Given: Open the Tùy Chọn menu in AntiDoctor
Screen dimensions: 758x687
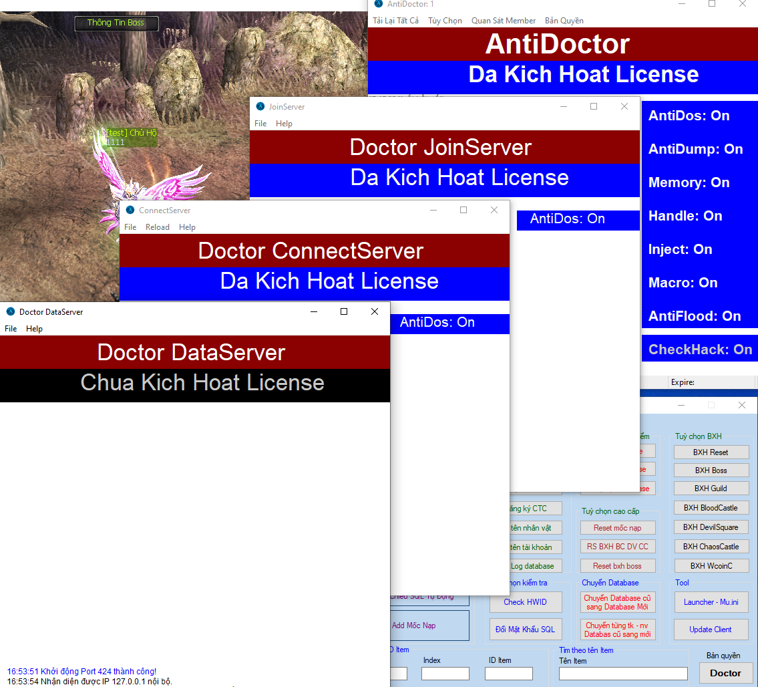Looking at the screenshot, I should pyautogui.click(x=445, y=21).
